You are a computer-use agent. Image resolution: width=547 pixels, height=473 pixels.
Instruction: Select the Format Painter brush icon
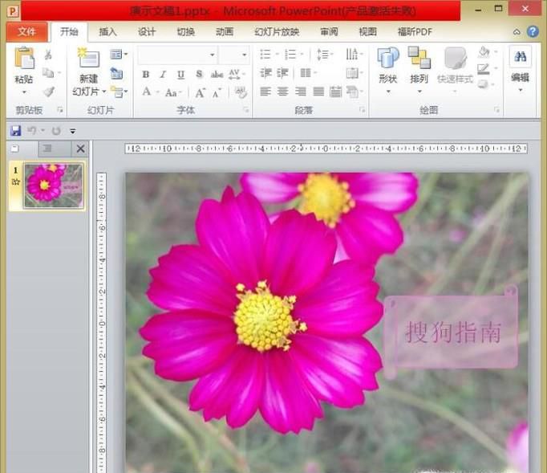pyautogui.click(x=48, y=92)
